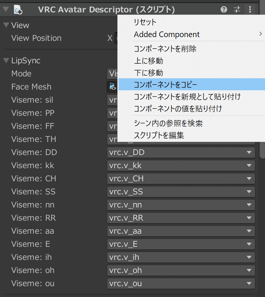The image size is (265, 297).
Task: Click the VRC Avatar Descriptor script icon
Action: (18, 10)
